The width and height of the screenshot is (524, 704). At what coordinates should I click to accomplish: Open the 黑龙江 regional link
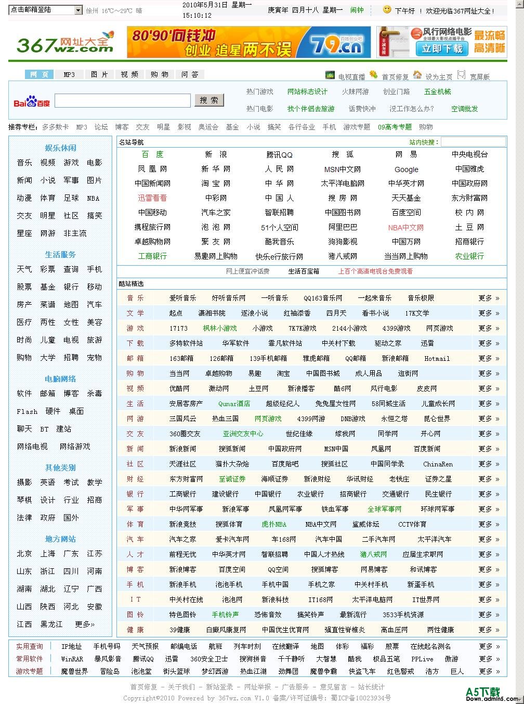52,624
